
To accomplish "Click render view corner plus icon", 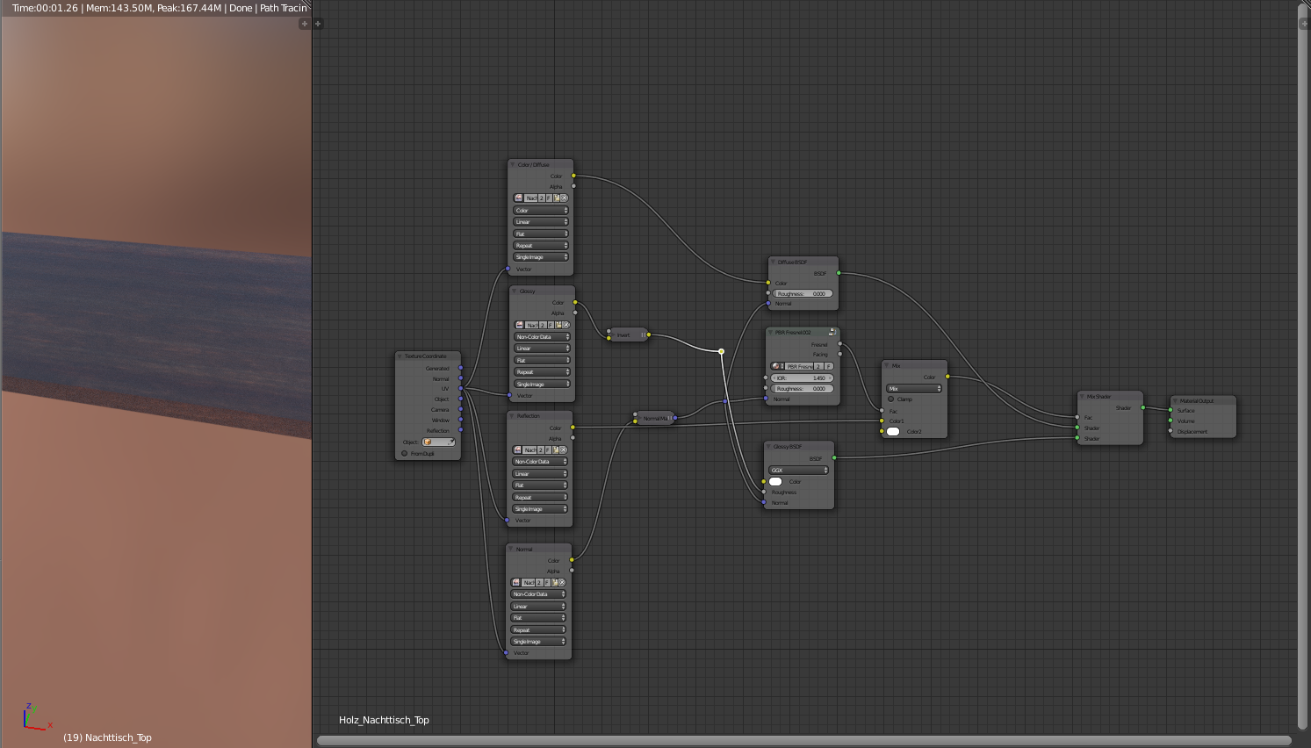I will [x=305, y=24].
